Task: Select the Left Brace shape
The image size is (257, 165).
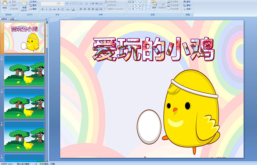Action: [x=142, y=8]
